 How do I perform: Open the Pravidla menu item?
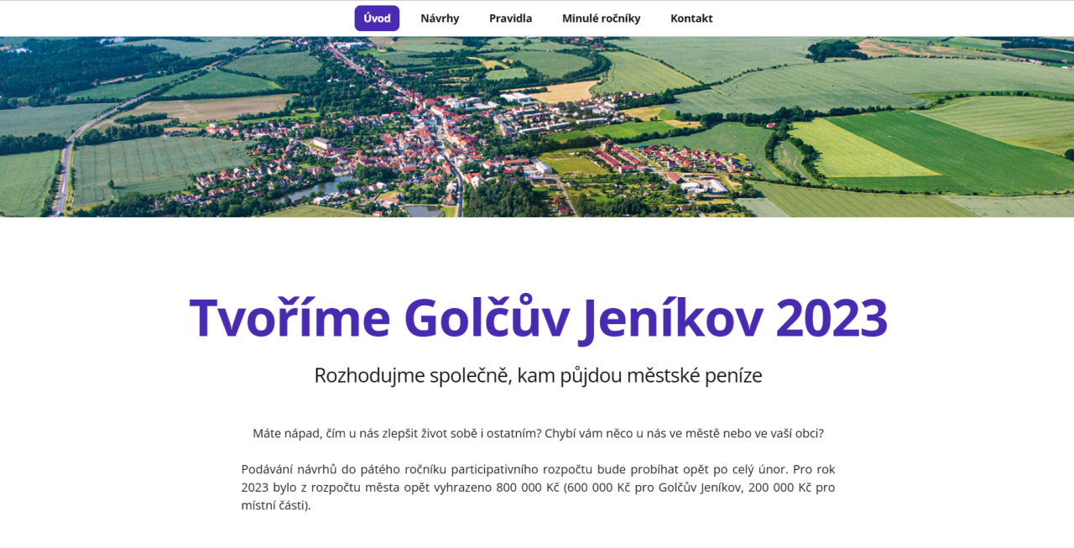click(510, 18)
